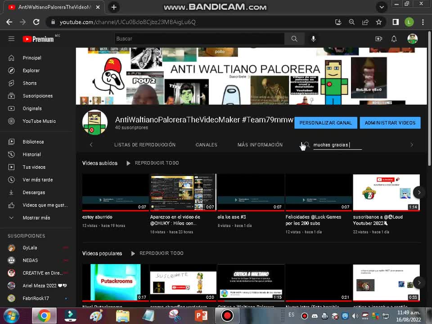Start voice search with microphone icon
The width and height of the screenshot is (432, 324).
click(x=313, y=39)
